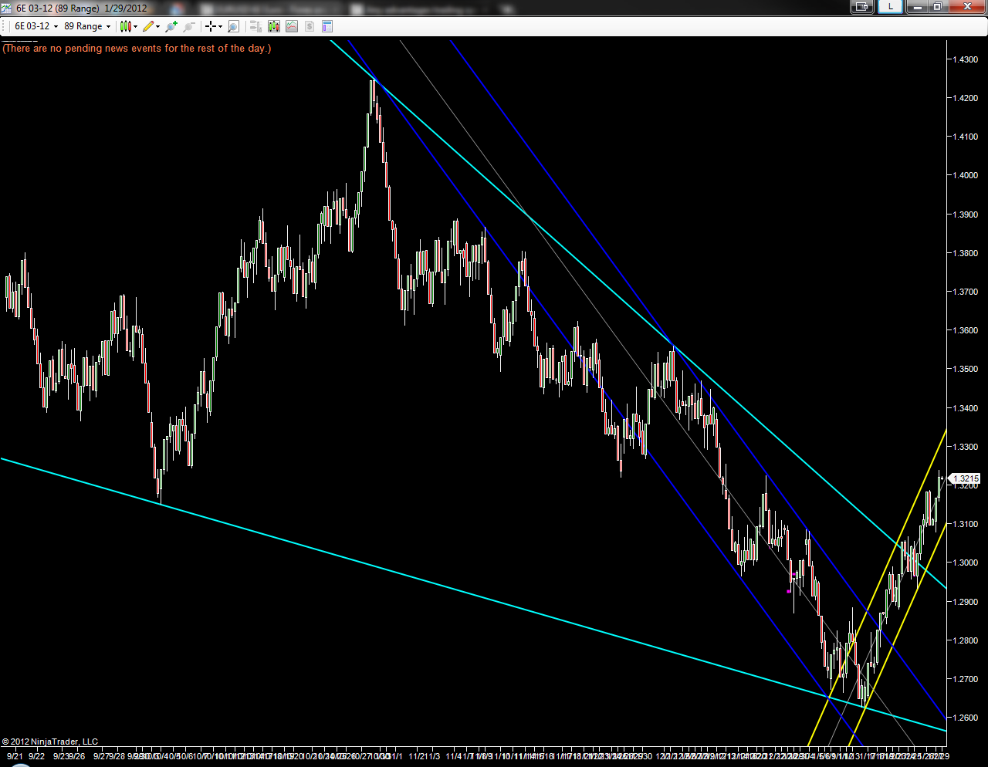
Task: Click the chart title 6E 03-12 (89 Range)
Action: pyautogui.click(x=58, y=8)
